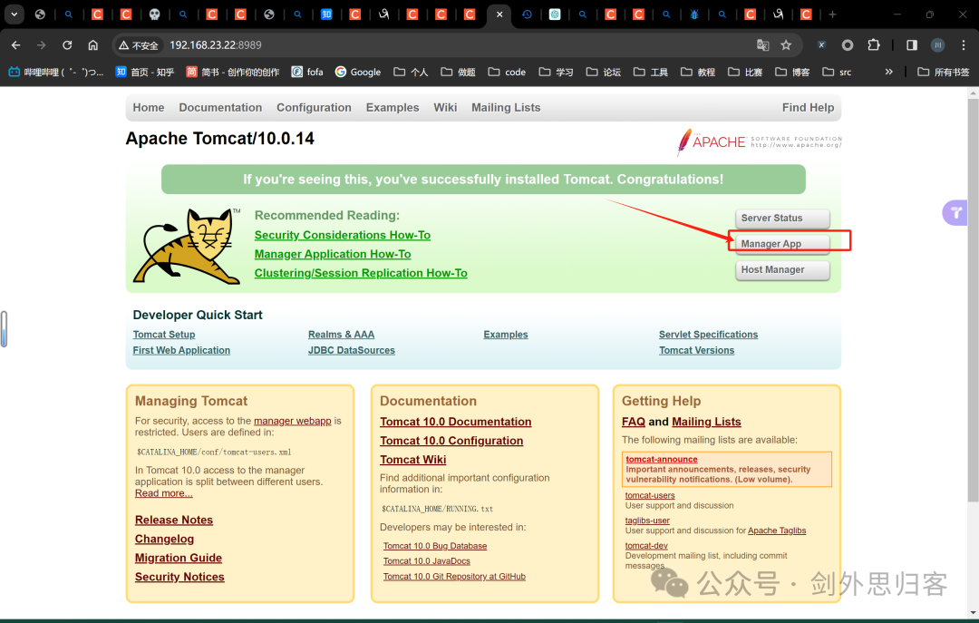Expand the 做题 bookmark folder
The height and width of the screenshot is (623, 979).
point(459,72)
